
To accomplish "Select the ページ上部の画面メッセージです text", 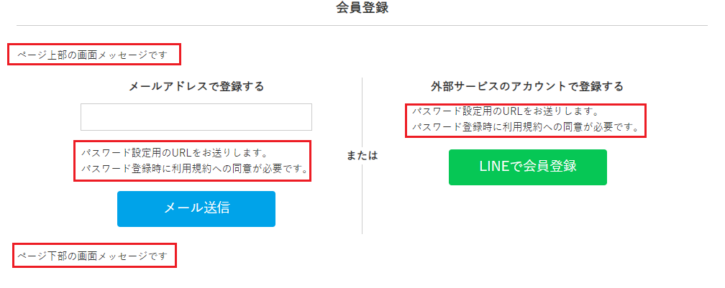I will point(94,55).
